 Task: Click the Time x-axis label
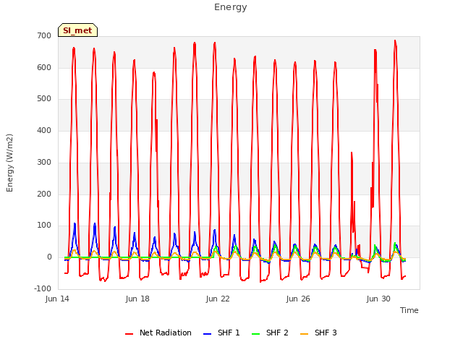point(409,310)
